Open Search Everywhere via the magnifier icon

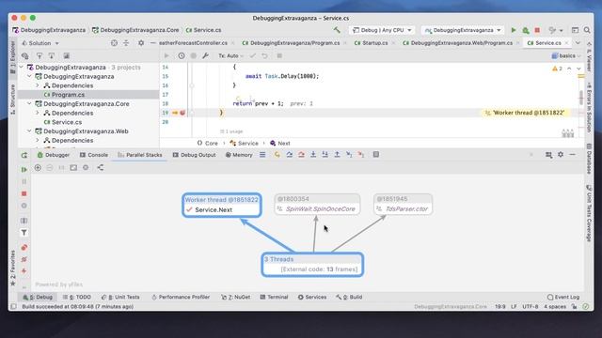pyautogui.click(x=587, y=30)
